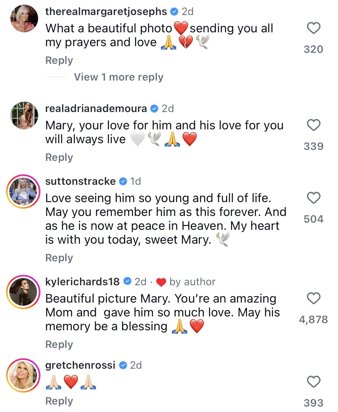Image resolution: width=338 pixels, height=412 pixels.
Task: Reply to kylerichards18's comment
Action: [x=59, y=344]
